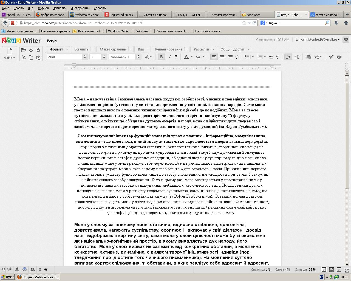
Task: Open the numbered list style dropdown
Action: pos(265,57)
